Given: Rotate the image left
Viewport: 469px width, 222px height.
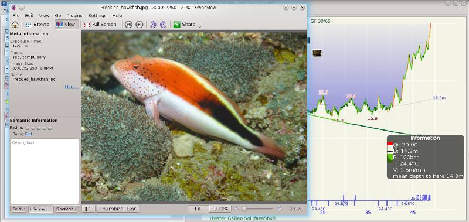Looking at the screenshot, I should pyautogui.click(x=153, y=25).
